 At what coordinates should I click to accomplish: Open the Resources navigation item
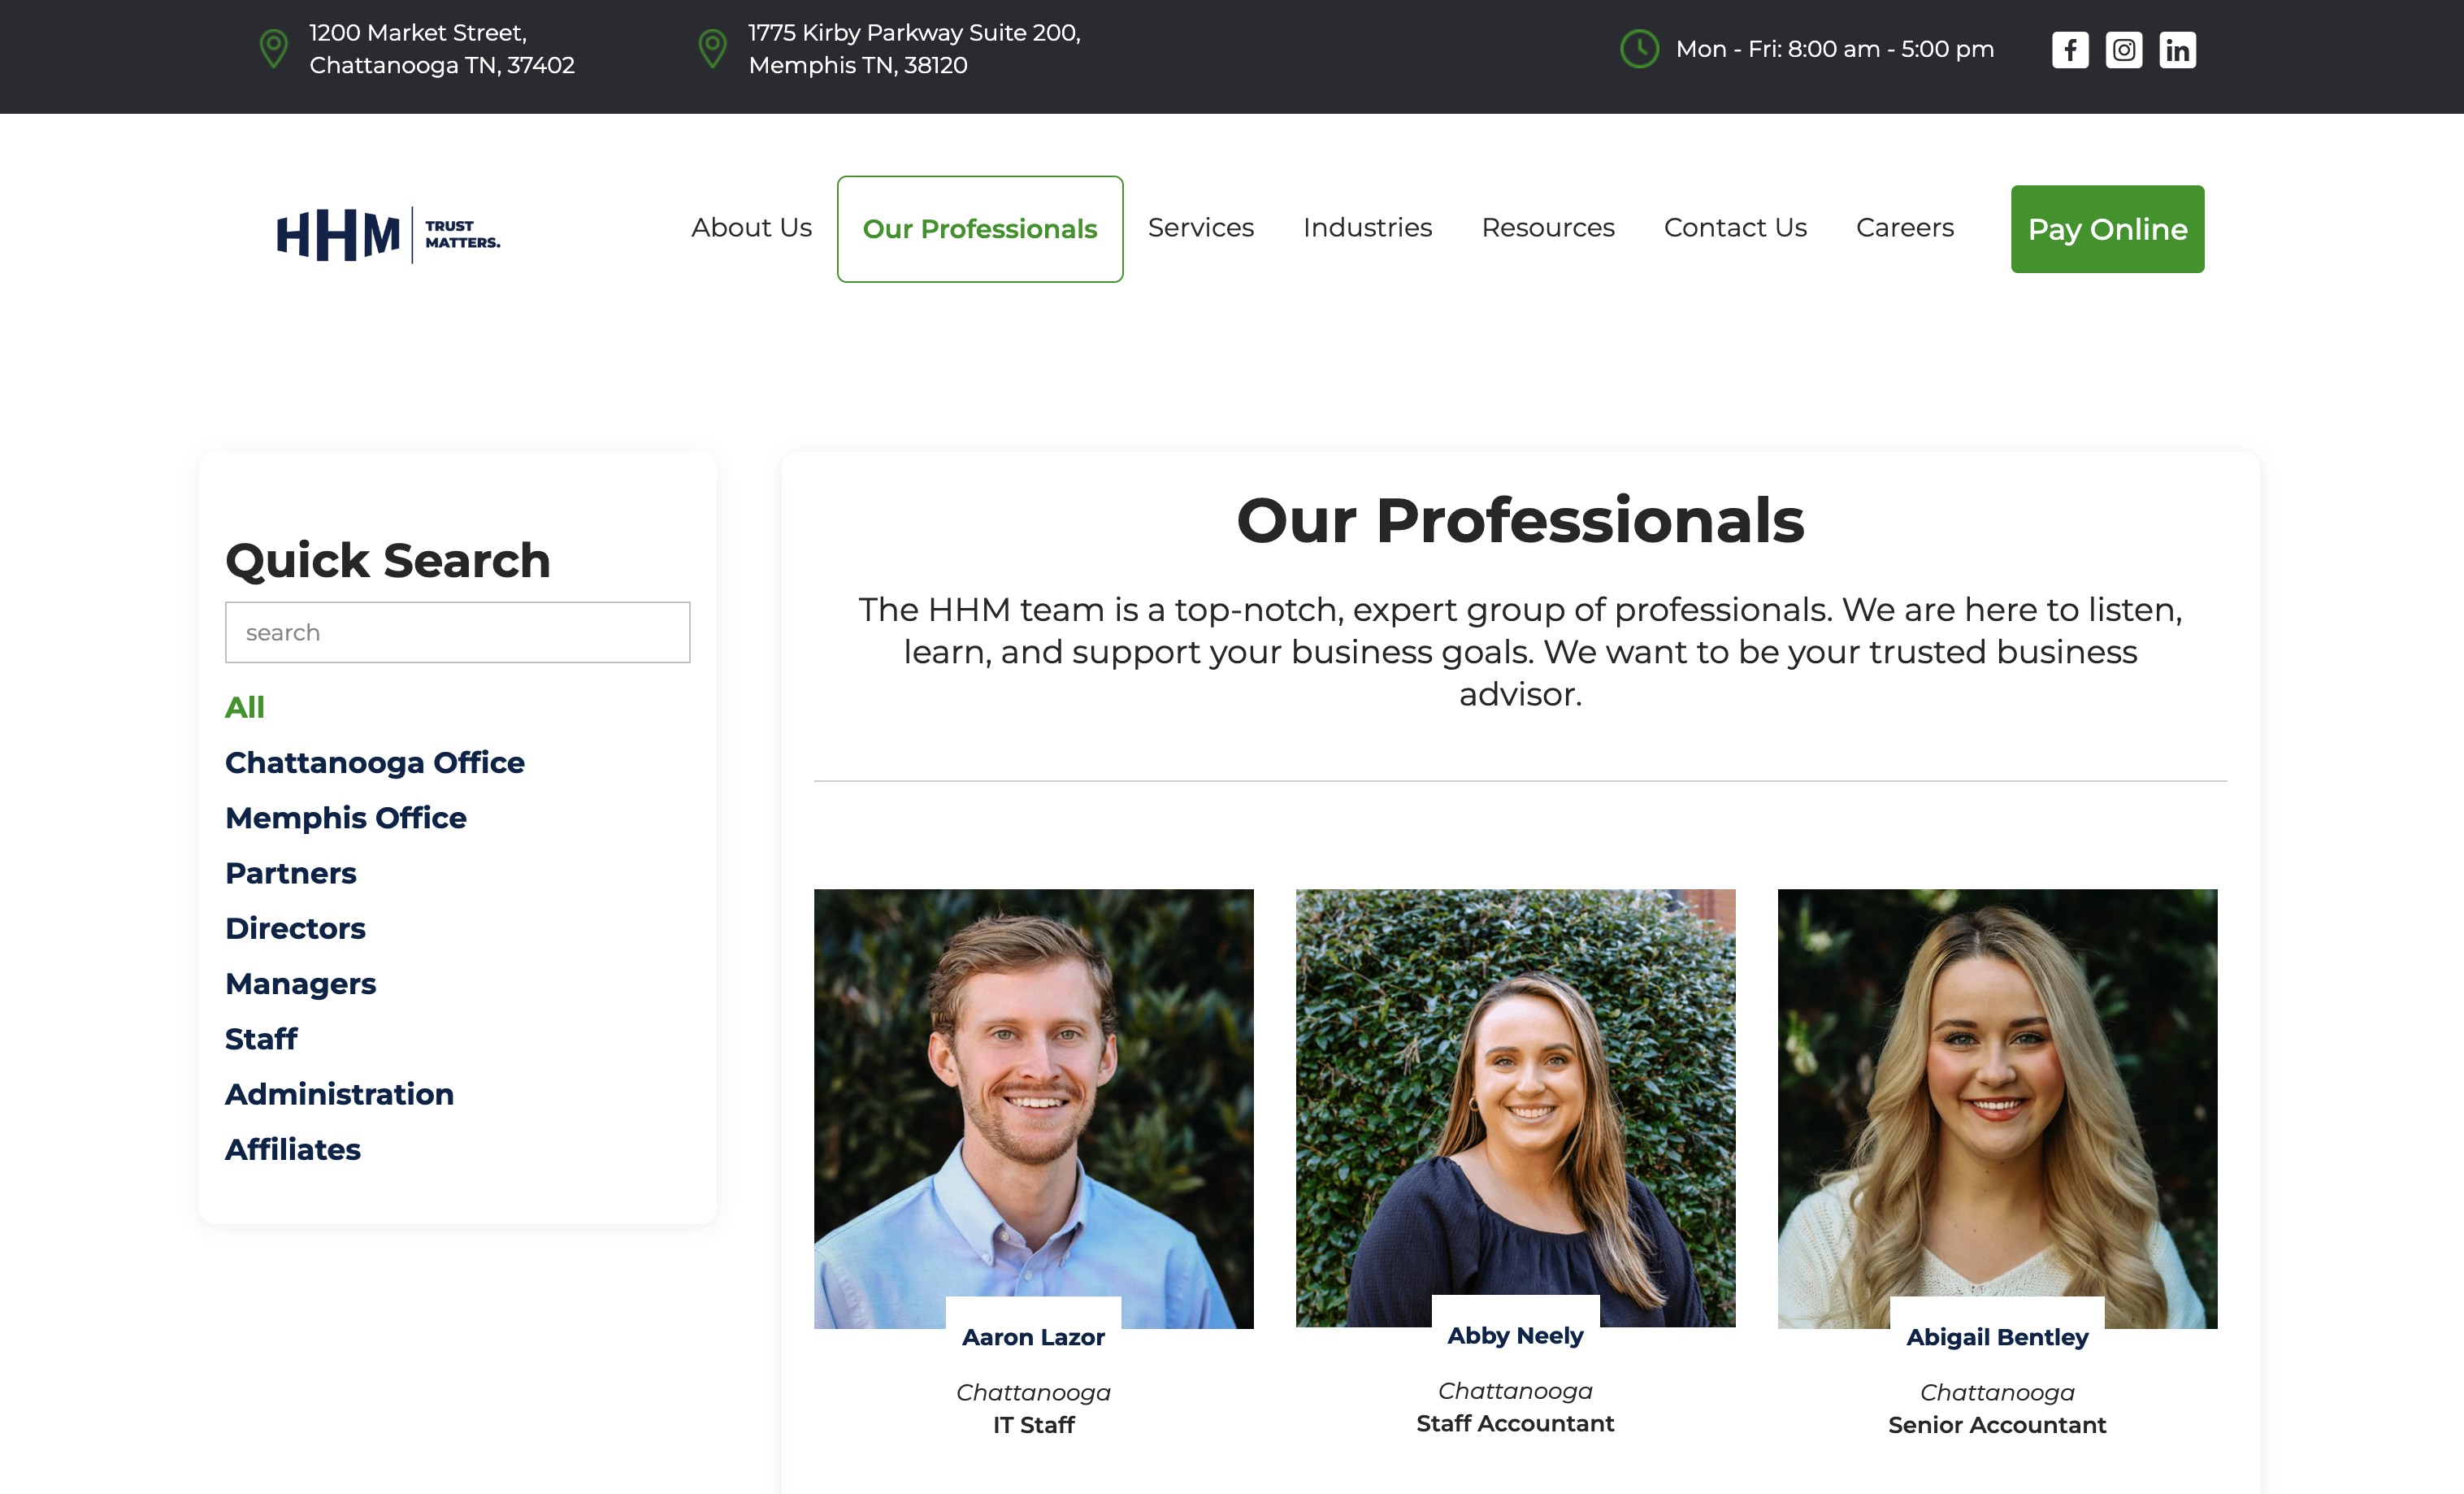click(x=1547, y=228)
